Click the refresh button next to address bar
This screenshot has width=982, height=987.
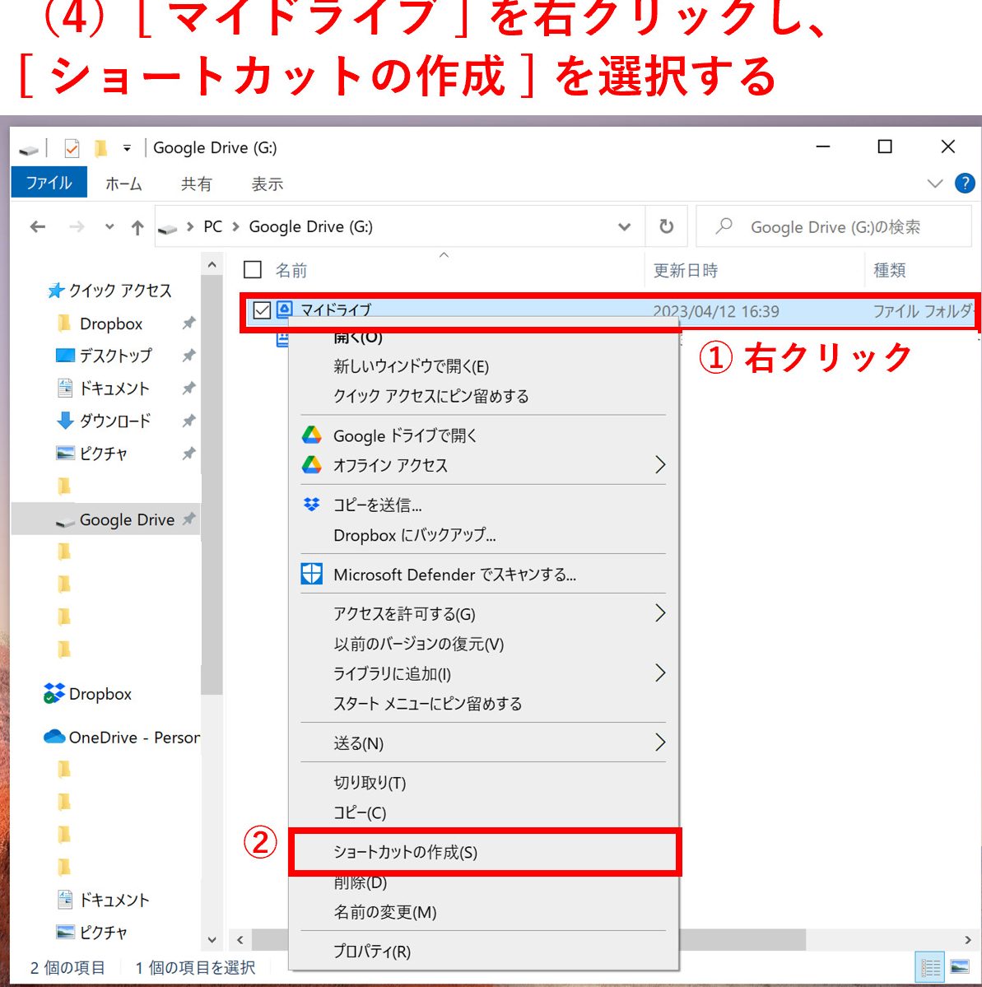(667, 226)
